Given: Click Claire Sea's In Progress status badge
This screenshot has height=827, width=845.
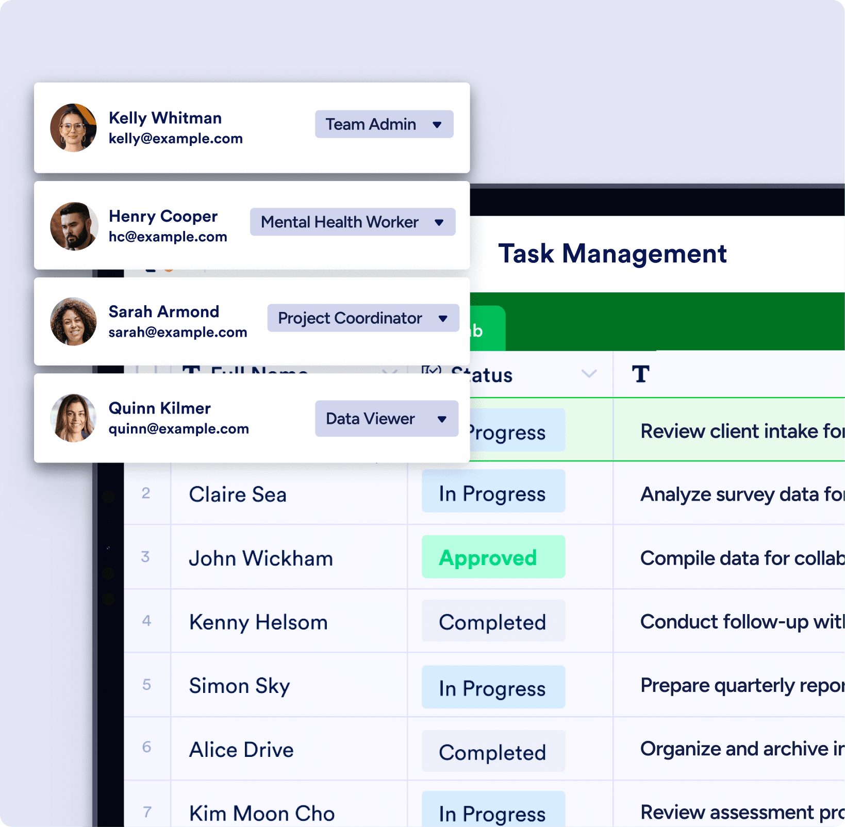Looking at the screenshot, I should coord(493,493).
